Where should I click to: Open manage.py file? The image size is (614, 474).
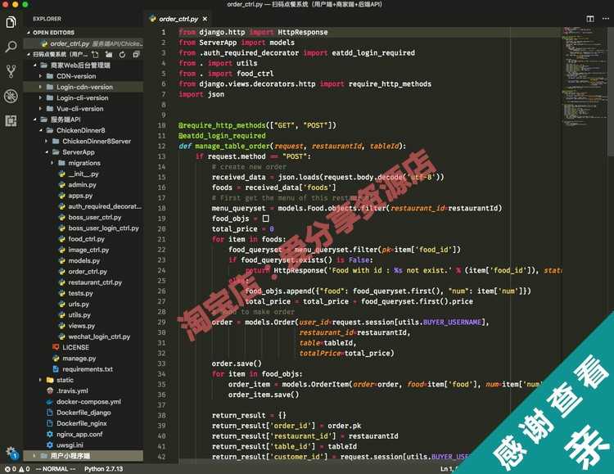[x=84, y=359]
